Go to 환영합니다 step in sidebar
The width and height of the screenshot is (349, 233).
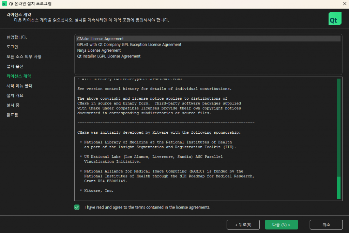[x=17, y=37]
